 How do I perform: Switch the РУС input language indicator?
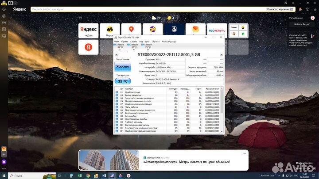(296, 176)
